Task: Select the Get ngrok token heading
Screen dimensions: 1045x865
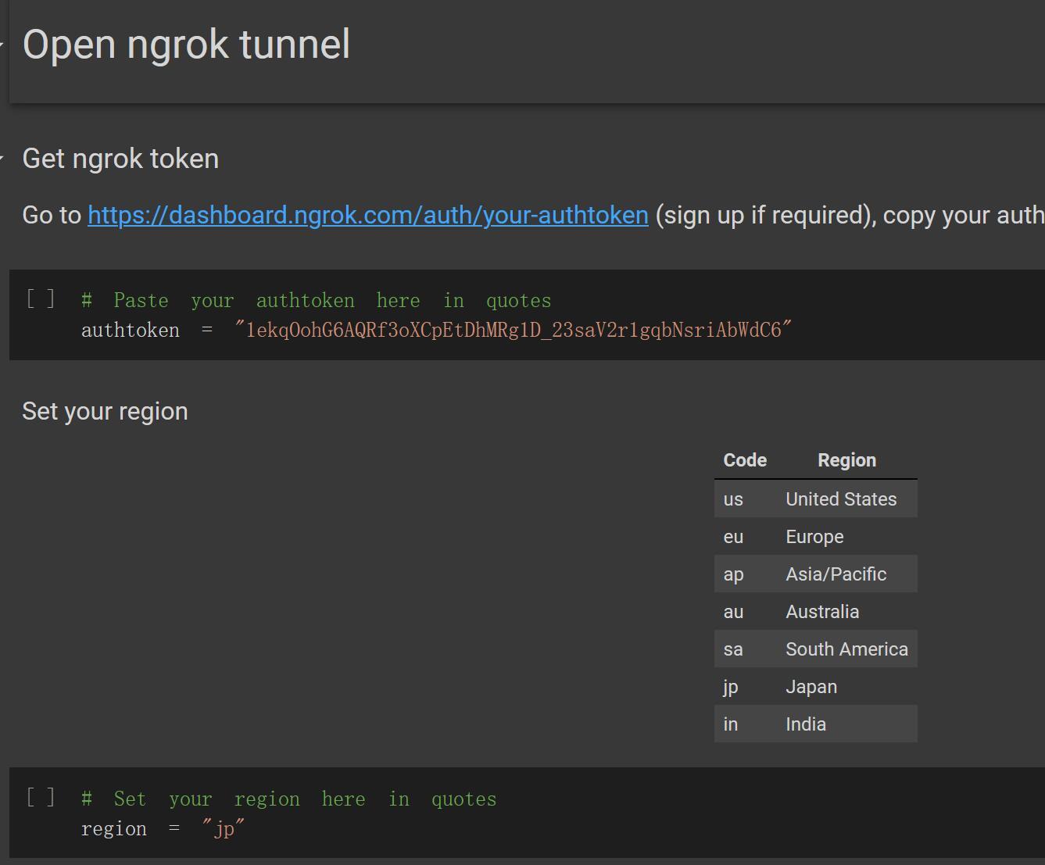Action: 120,159
